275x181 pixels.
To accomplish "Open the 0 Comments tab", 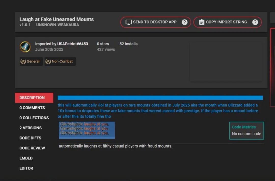I will point(32,108).
